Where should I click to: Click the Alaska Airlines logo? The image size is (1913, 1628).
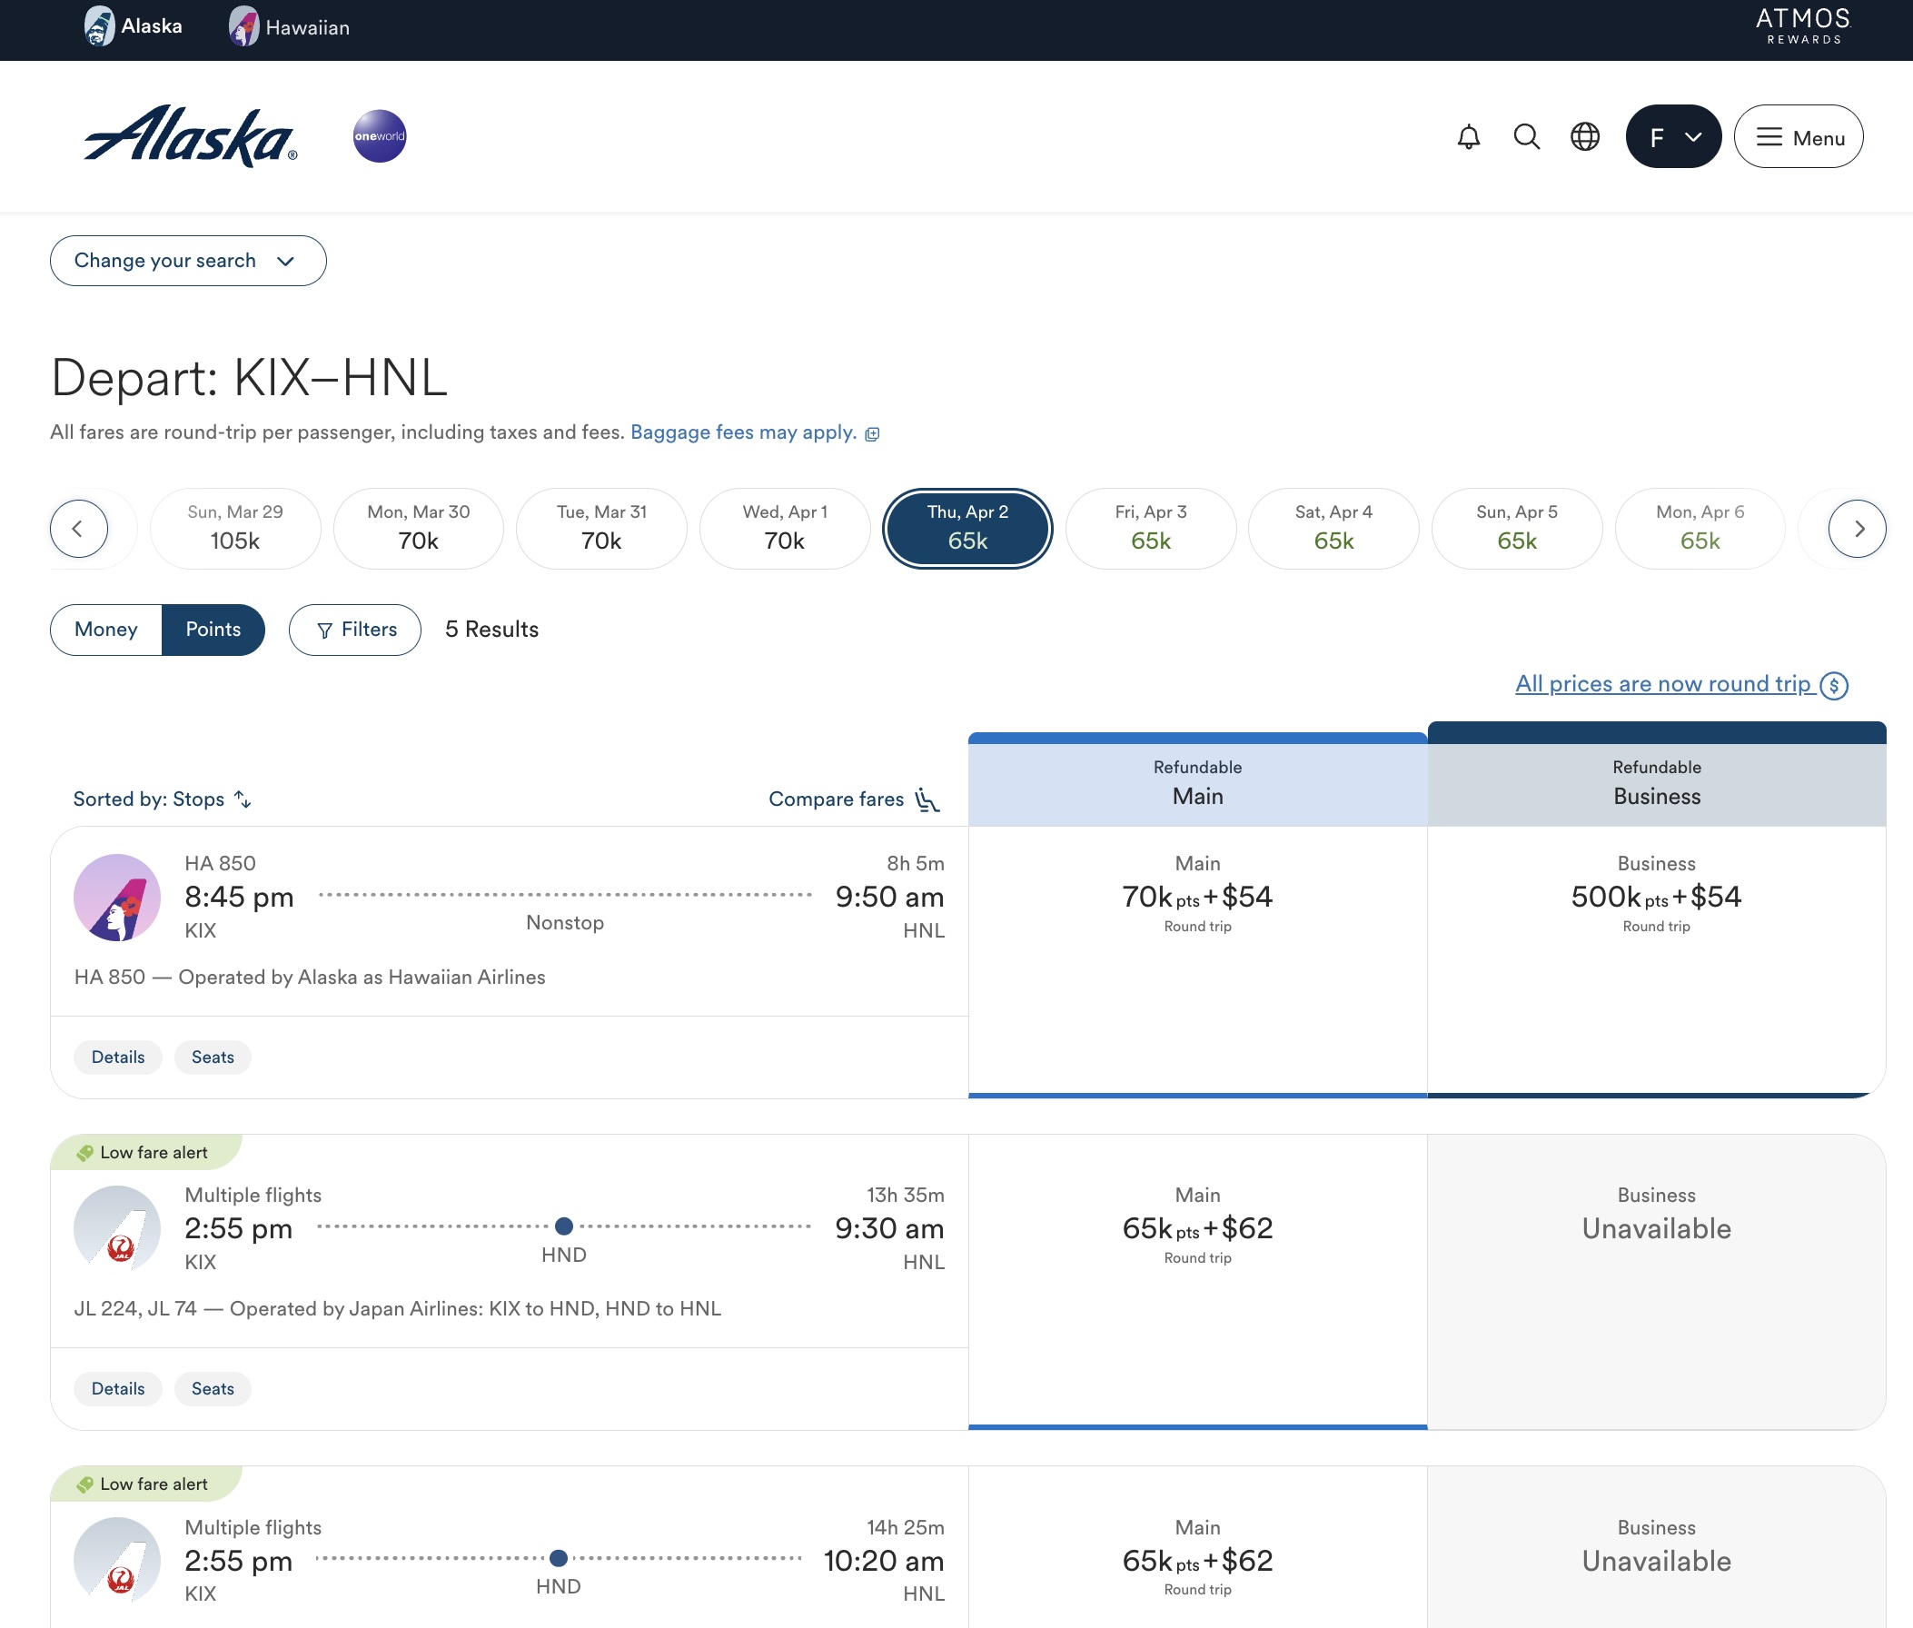[191, 136]
